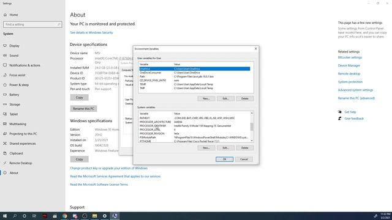Open the Microsoft Software License Terms link
The width and height of the screenshot is (392, 220).
click(x=99, y=185)
